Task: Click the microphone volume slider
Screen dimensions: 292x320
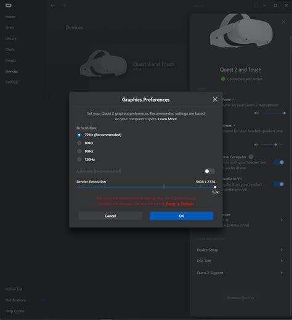Action: click(274, 113)
